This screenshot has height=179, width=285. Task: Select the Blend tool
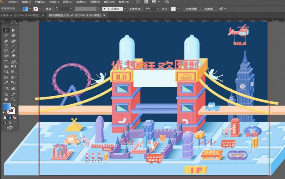[x=13, y=82]
